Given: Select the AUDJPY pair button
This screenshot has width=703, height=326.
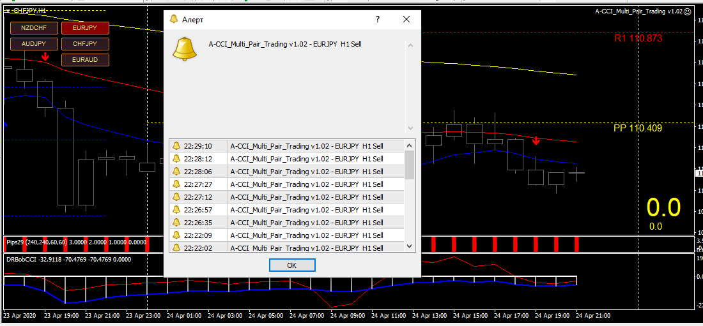Looking at the screenshot, I should click(34, 44).
